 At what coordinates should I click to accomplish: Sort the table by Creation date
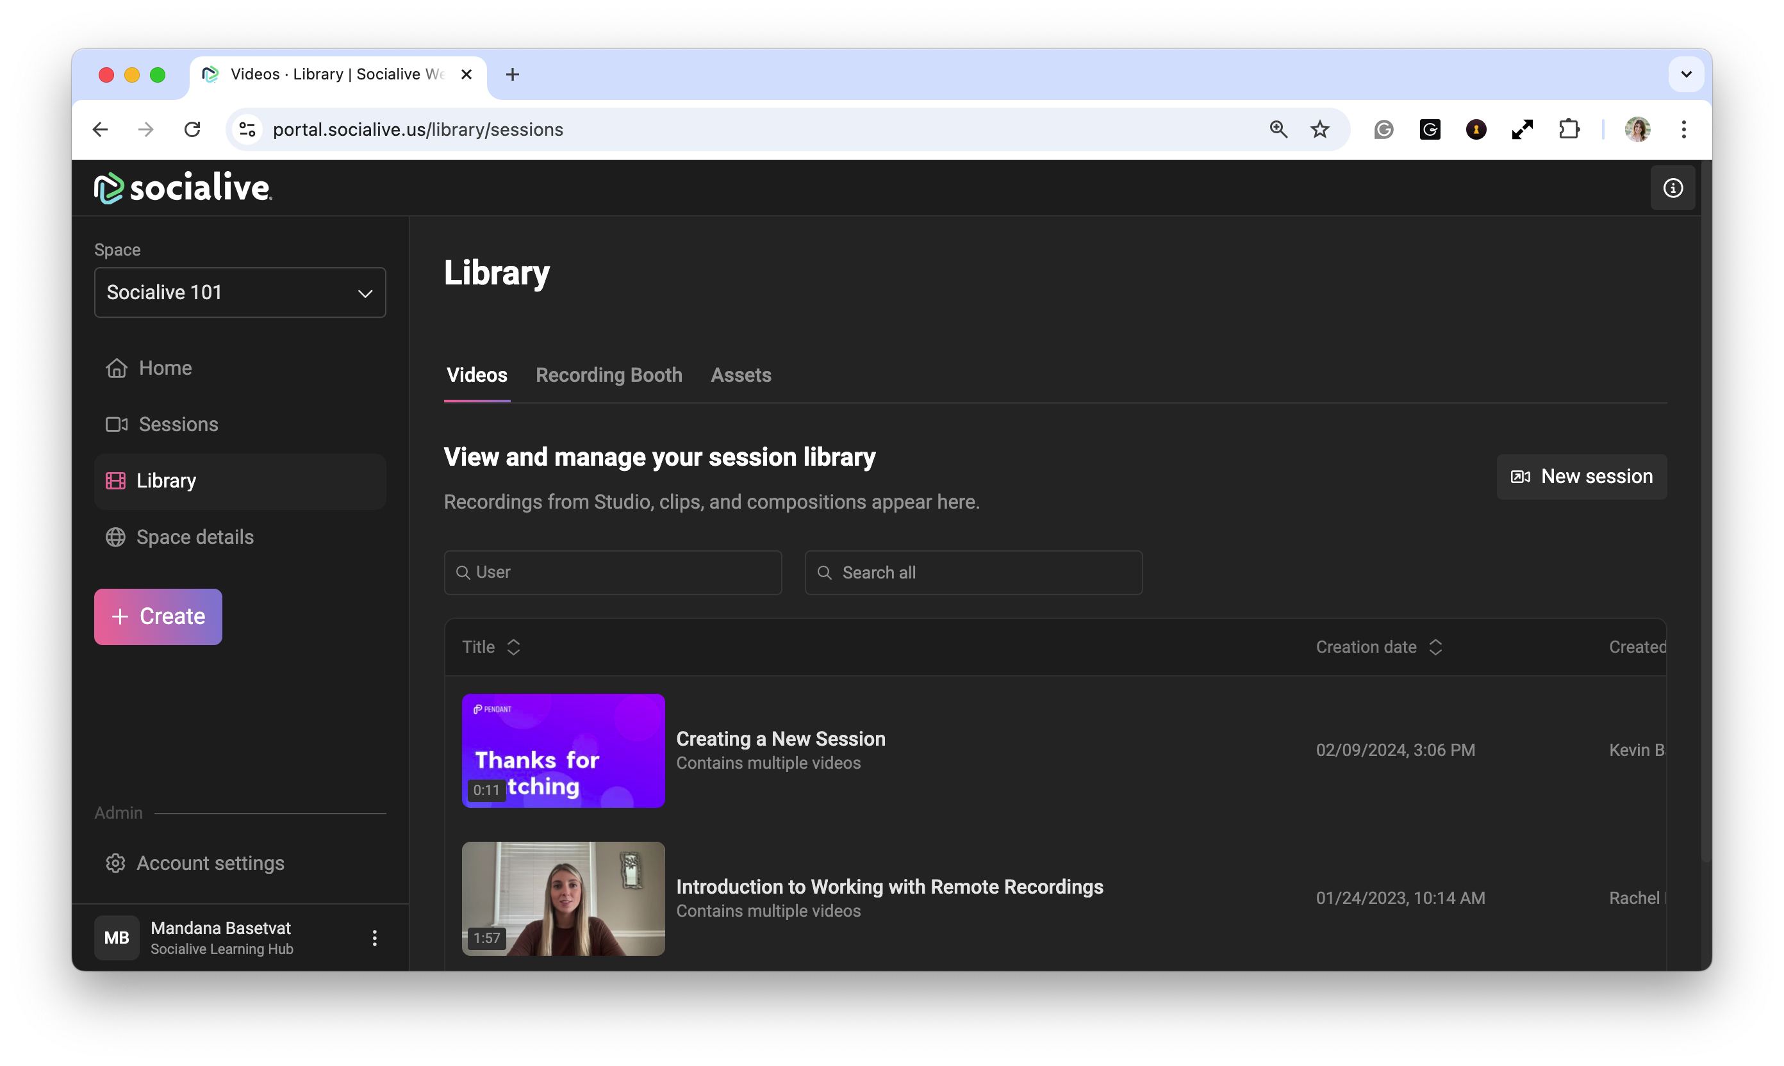point(1435,647)
